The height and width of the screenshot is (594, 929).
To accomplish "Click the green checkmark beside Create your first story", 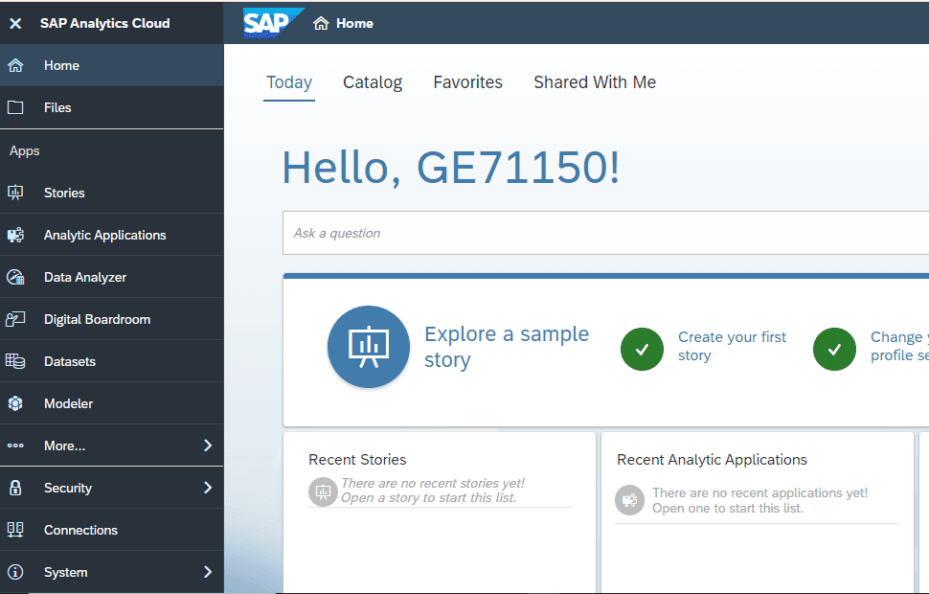I will click(x=642, y=349).
